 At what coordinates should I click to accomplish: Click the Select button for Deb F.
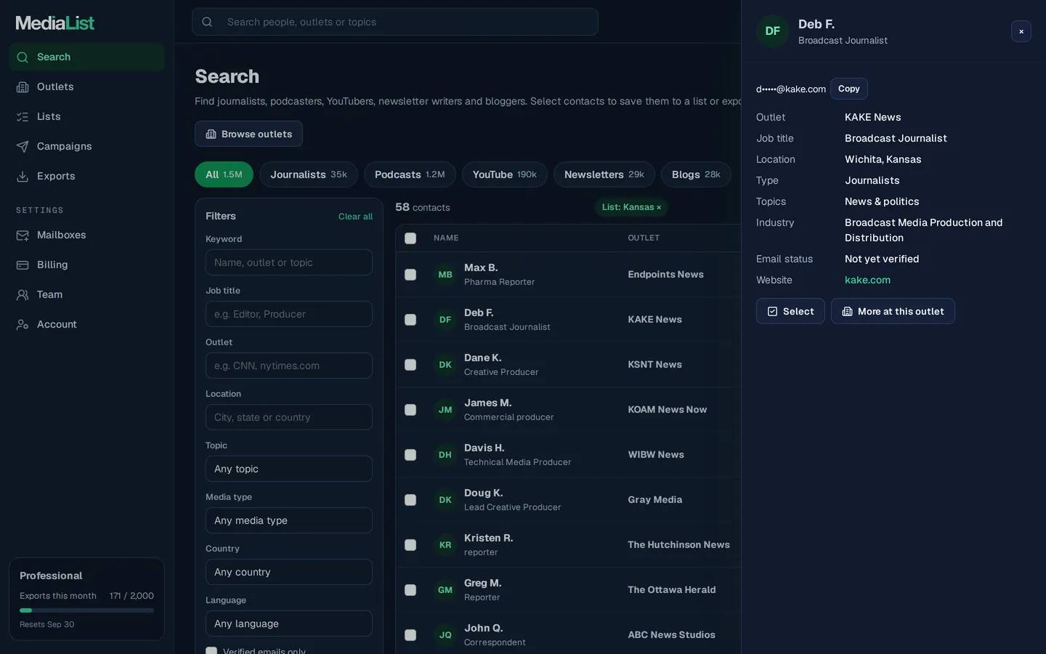pos(790,311)
